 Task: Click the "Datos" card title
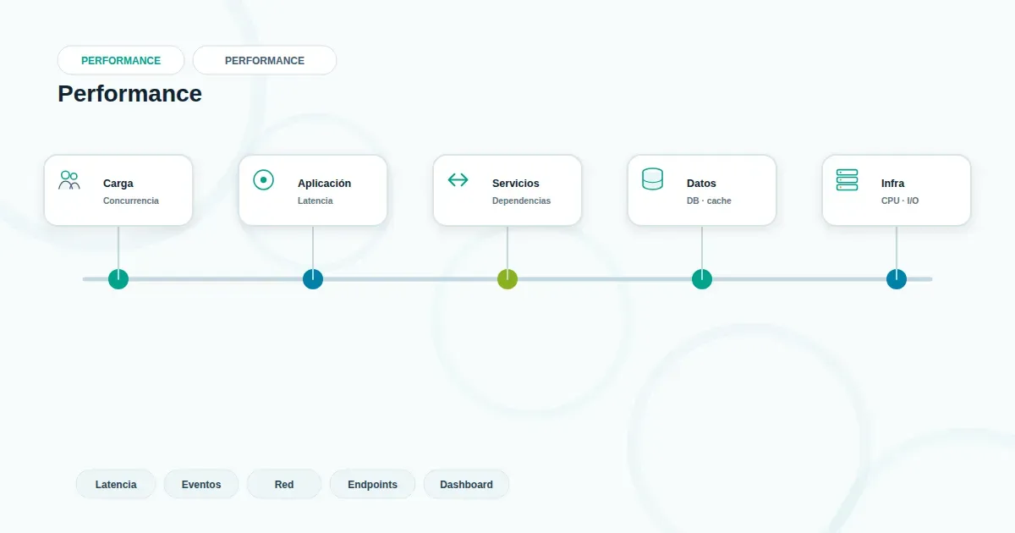[x=701, y=184]
